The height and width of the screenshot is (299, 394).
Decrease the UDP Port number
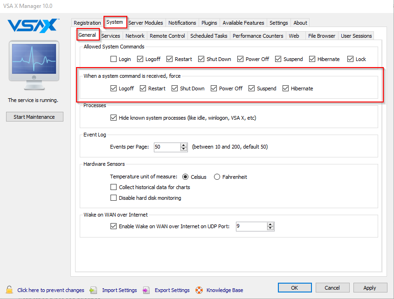[x=270, y=228]
